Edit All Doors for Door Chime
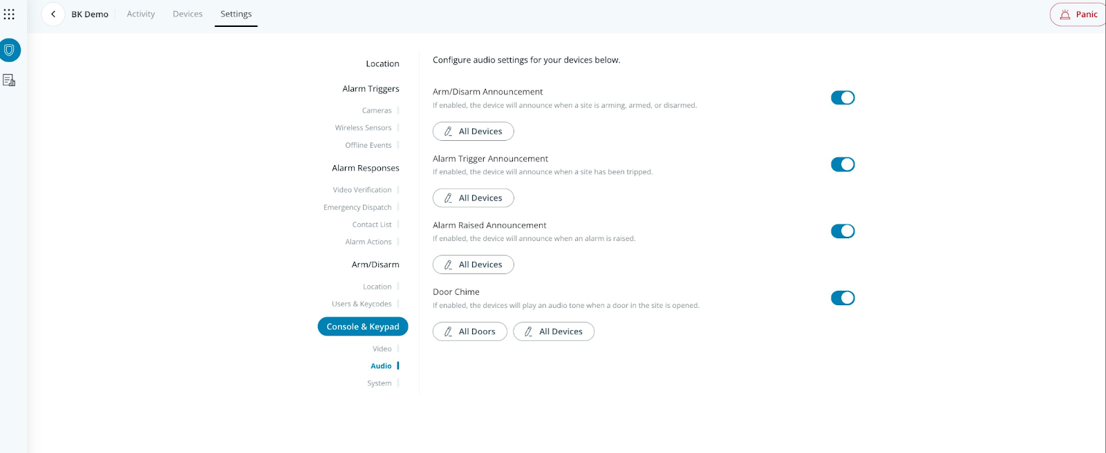Image resolution: width=1106 pixels, height=453 pixels. [x=470, y=331]
